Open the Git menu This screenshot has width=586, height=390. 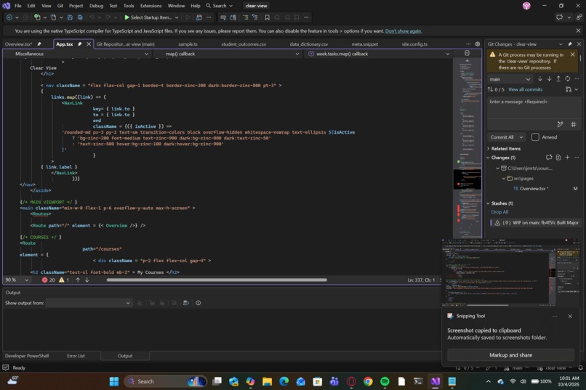[x=60, y=6]
